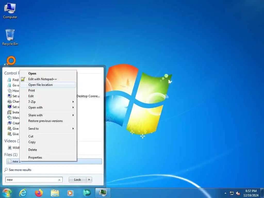Open the clock showing 8:57 PM
The height and width of the screenshot is (198, 264).
click(x=251, y=193)
